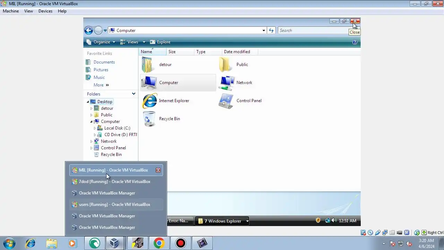The width and height of the screenshot is (444, 250).
Task: Click guest security shield tray icon
Action: [x=318, y=220]
